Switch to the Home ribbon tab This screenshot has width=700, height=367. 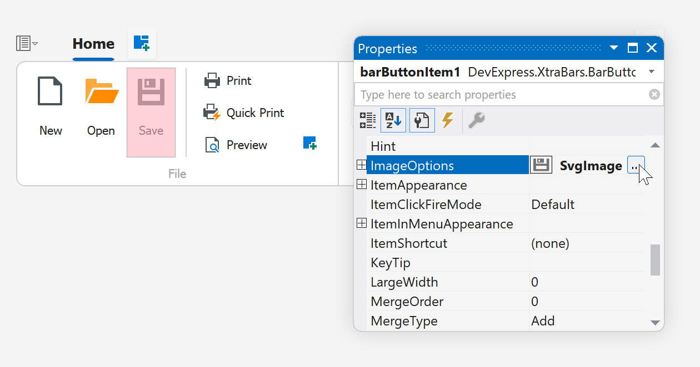(x=93, y=44)
